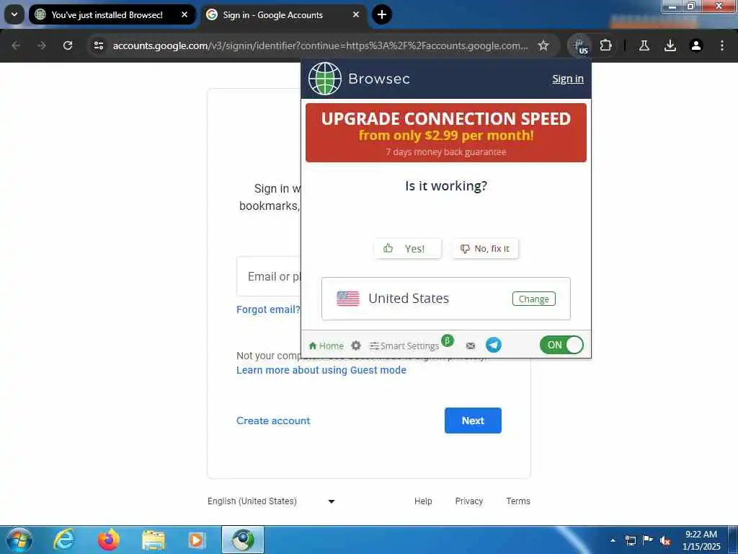Screen dimensions: 738x554
Task: Reload the current page
Action: [68, 45]
